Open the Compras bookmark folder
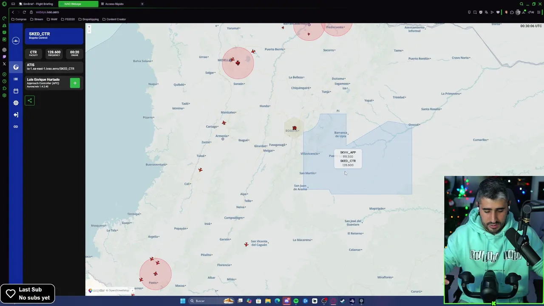Viewport: 544px width, 306px height. click(x=19, y=19)
